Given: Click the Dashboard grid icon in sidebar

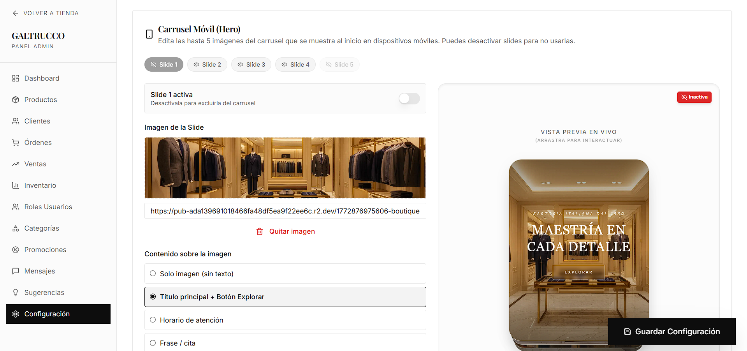Looking at the screenshot, I should point(16,78).
